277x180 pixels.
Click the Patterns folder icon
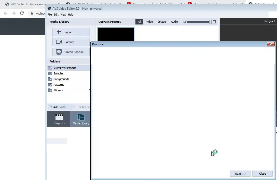pos(50,85)
